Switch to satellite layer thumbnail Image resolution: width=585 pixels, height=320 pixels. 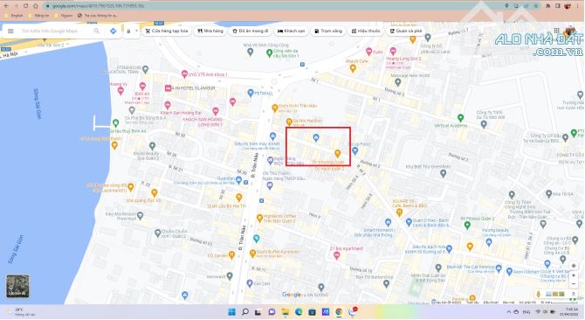click(17, 286)
